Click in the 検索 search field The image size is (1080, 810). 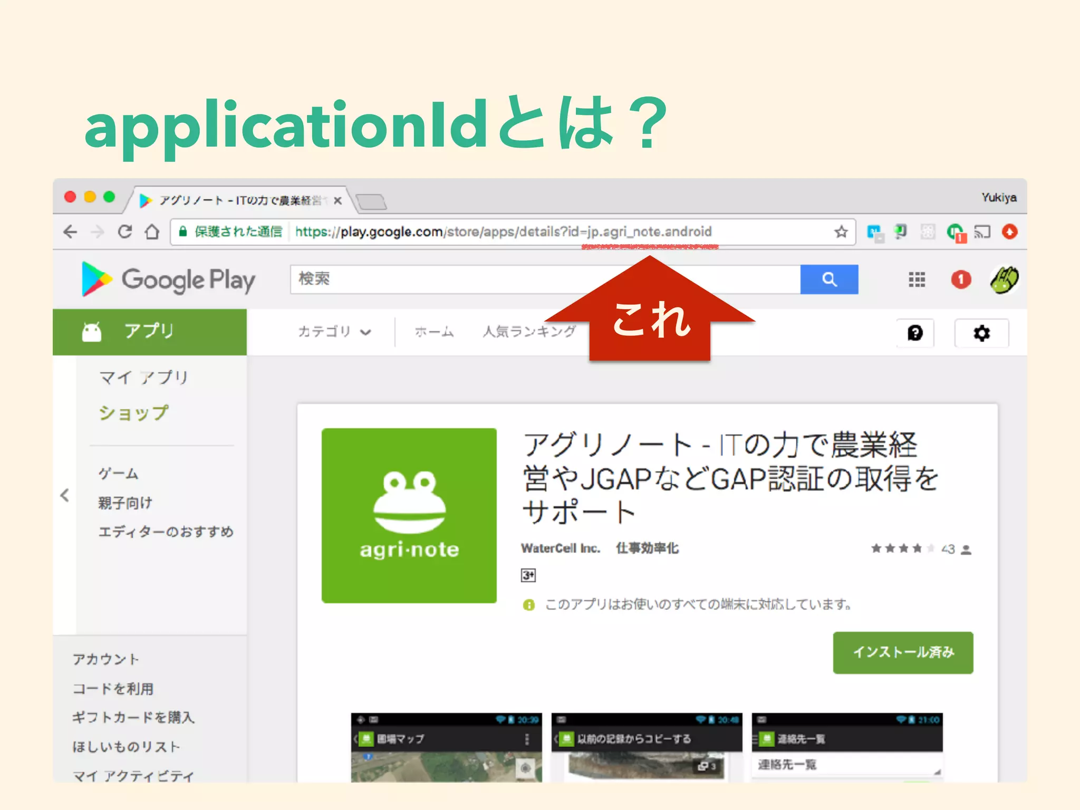click(x=545, y=279)
